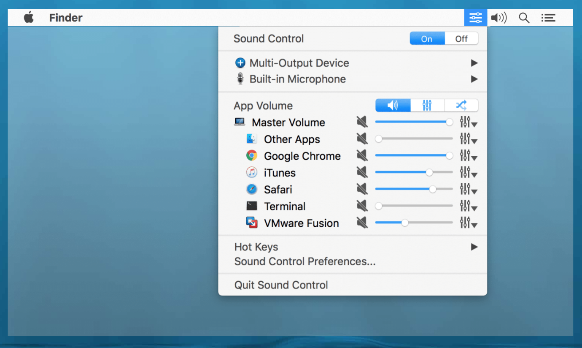Click the Other Apps label
This screenshot has height=348, width=582.
tap(292, 139)
